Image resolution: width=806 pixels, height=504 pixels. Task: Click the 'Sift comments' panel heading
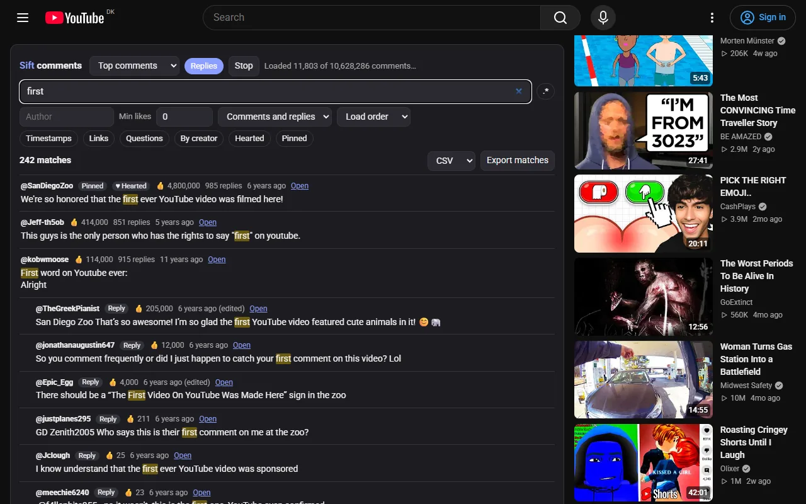50,66
